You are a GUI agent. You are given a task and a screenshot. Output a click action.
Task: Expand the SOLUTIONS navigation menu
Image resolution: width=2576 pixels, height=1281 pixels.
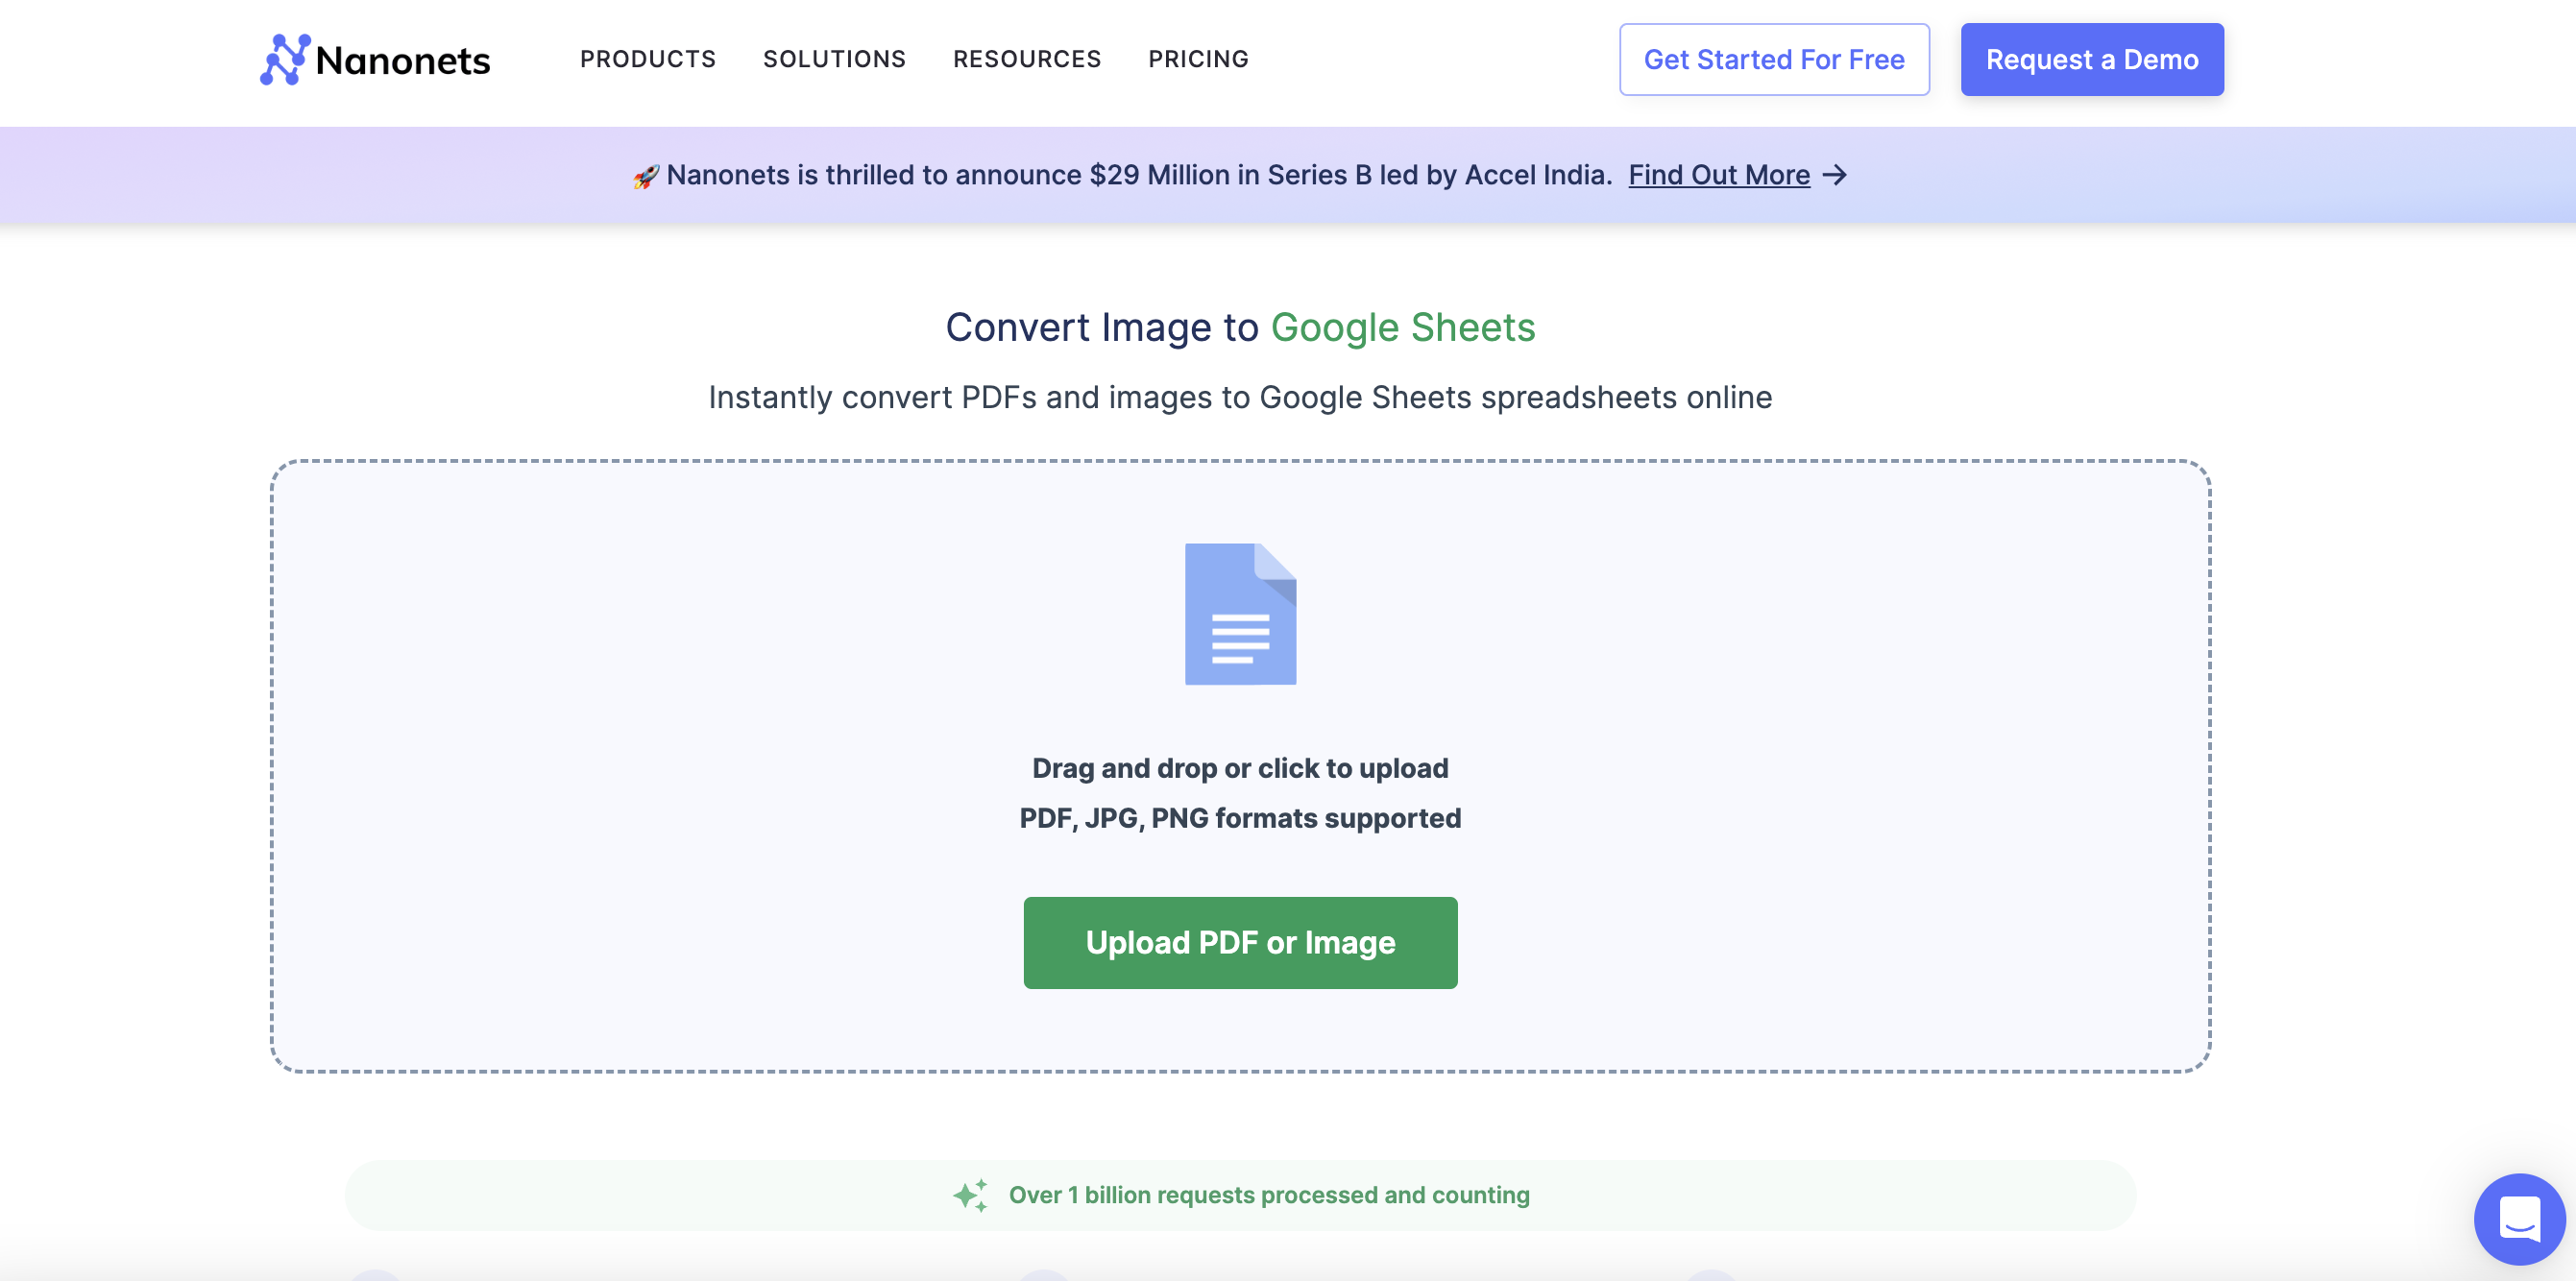pos(834,59)
